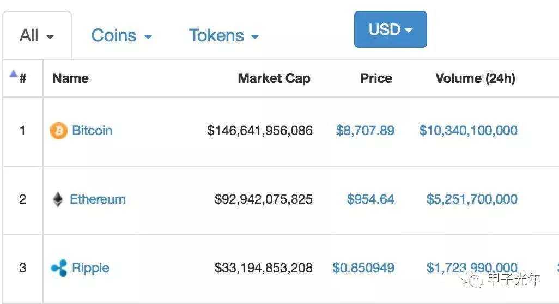
Task: Sort by Volume (24h) column header
Action: click(x=475, y=78)
